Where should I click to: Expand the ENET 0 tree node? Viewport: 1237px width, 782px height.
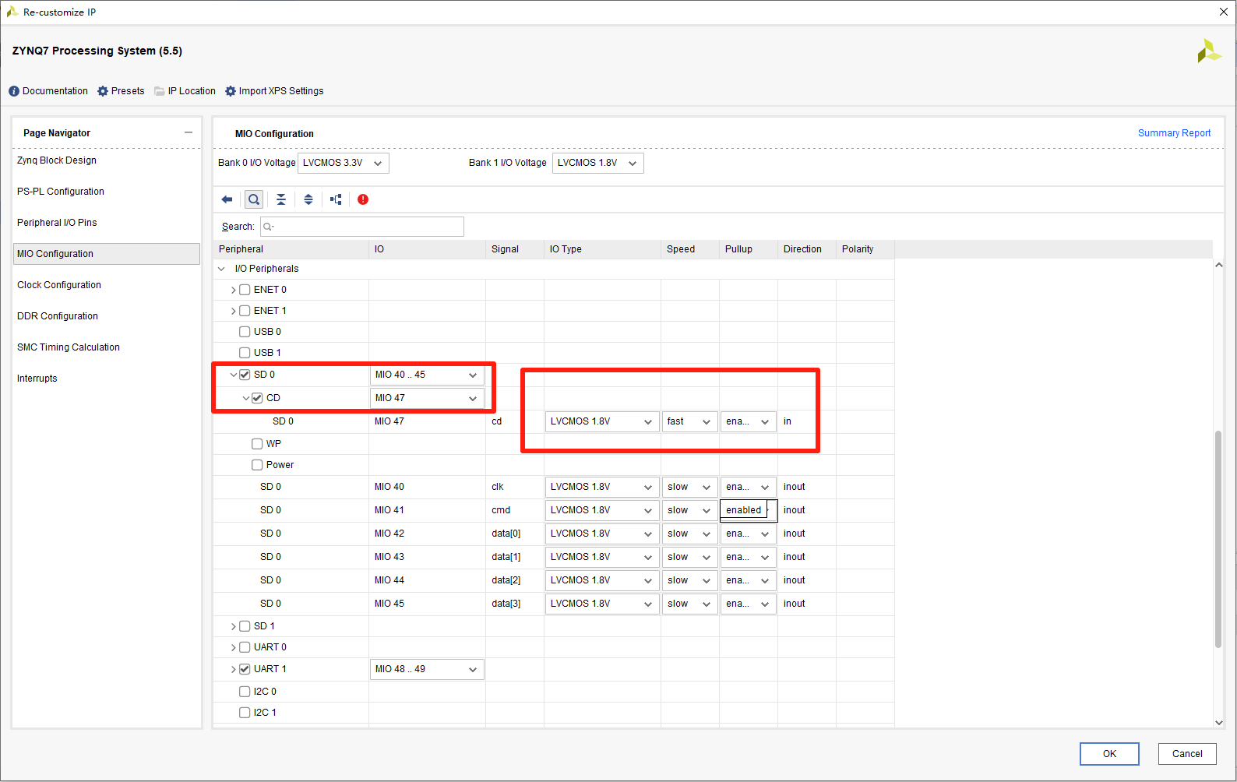coord(233,290)
